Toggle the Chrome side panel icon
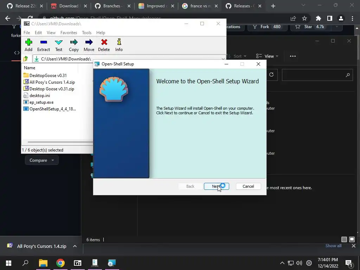The height and width of the screenshot is (270, 360). point(330,18)
